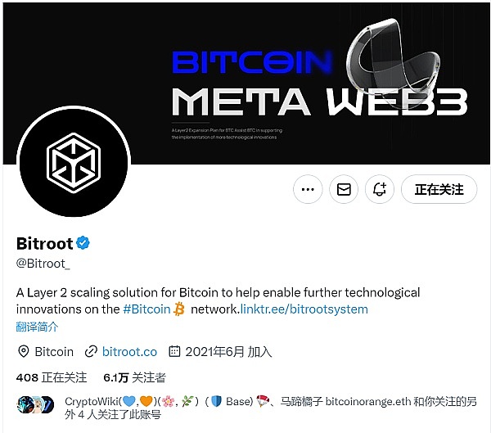
Task: View the 408 正在关注 following list
Action: point(52,377)
